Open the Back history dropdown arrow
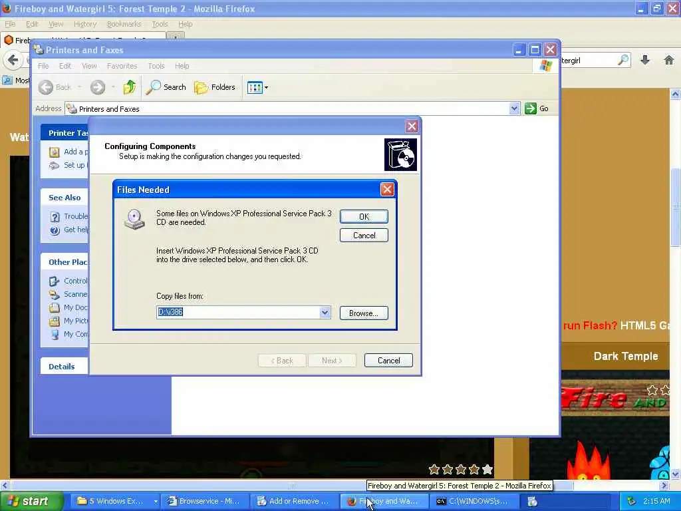Viewport: 681px width, 511px height. click(x=80, y=87)
